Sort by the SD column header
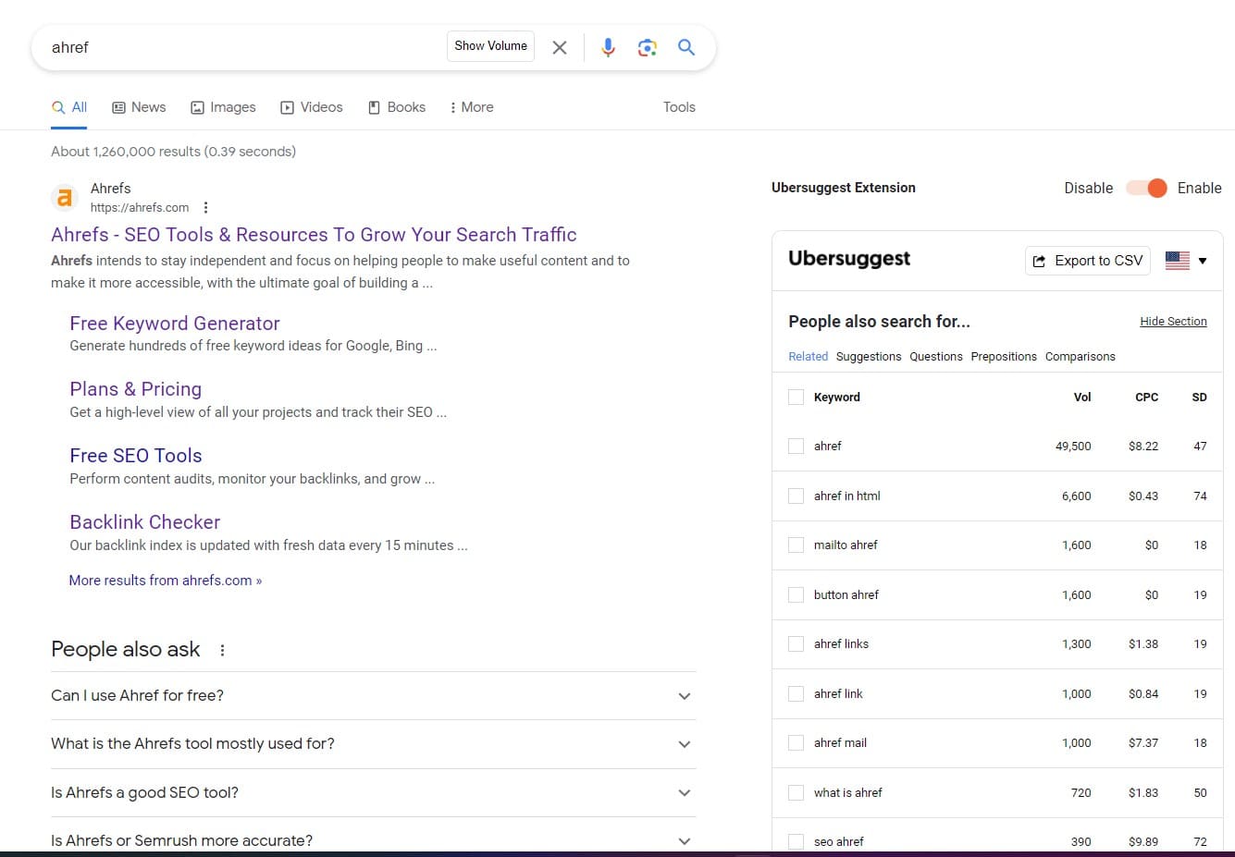This screenshot has height=857, width=1235. [1200, 398]
